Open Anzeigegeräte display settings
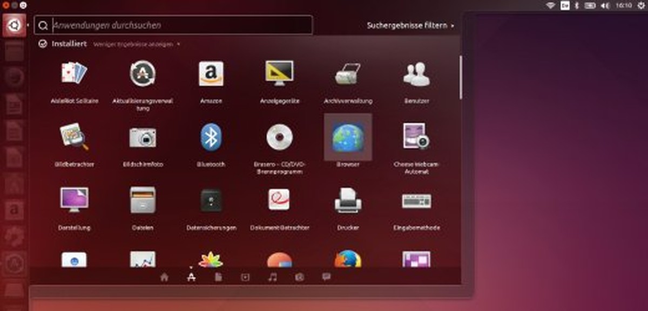This screenshot has width=648, height=311. point(279,73)
